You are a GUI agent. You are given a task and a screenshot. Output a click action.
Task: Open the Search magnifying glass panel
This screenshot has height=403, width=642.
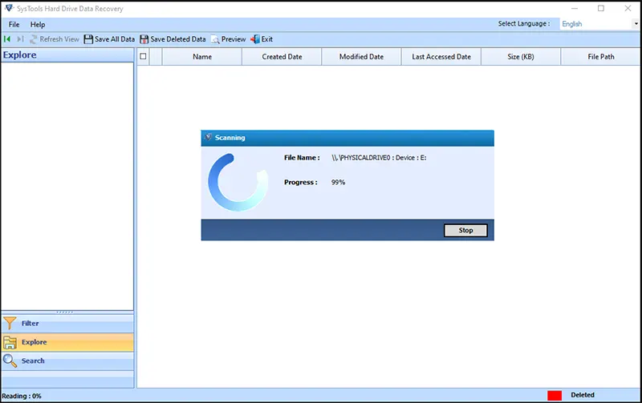pos(10,361)
